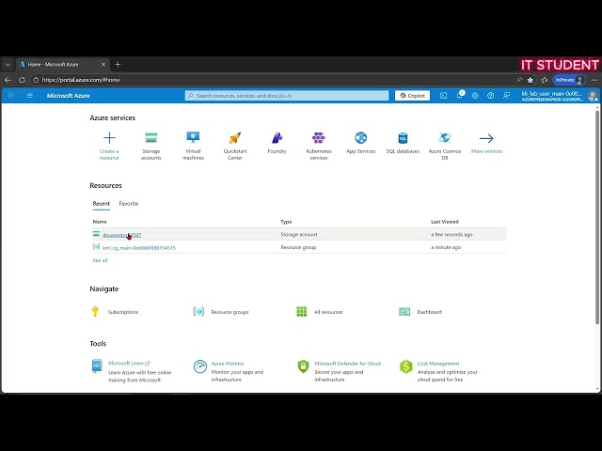602x451 pixels.
Task: Click the 'a minute ago' cell
Action: click(446, 247)
